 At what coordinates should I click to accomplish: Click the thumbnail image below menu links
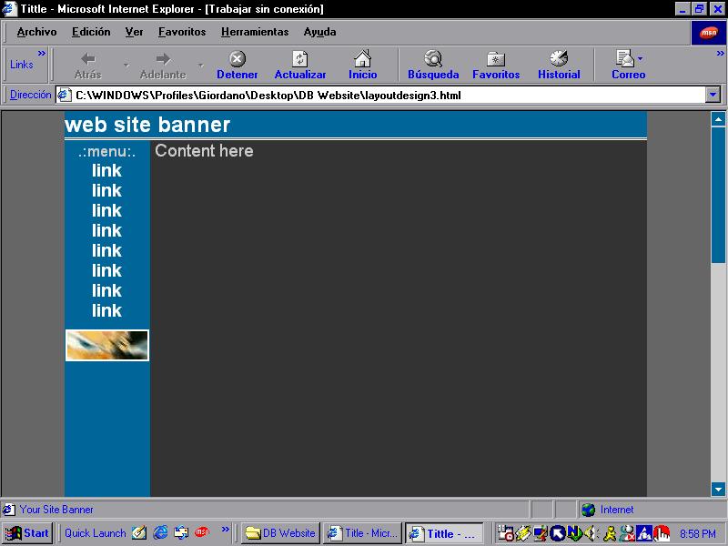point(107,346)
